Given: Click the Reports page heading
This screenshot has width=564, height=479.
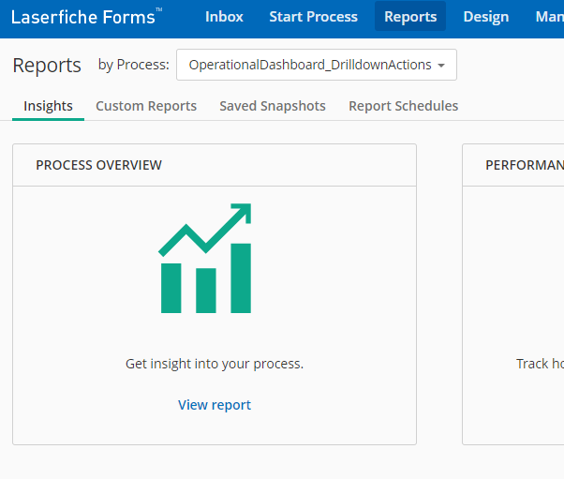Looking at the screenshot, I should click(47, 66).
